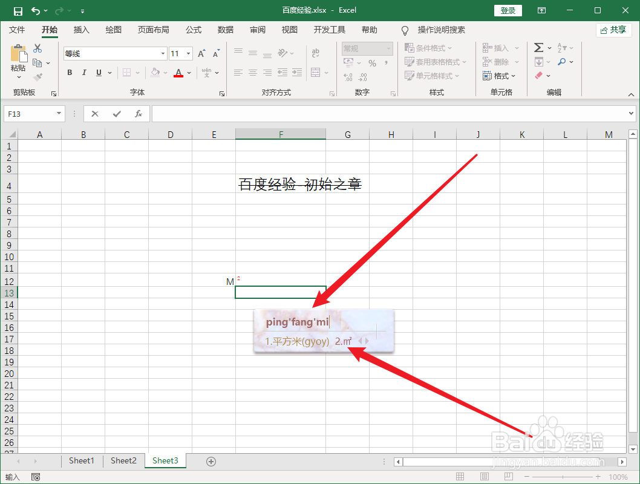Image resolution: width=640 pixels, height=484 pixels.
Task: Switch to Sheet2 tab
Action: click(x=123, y=461)
